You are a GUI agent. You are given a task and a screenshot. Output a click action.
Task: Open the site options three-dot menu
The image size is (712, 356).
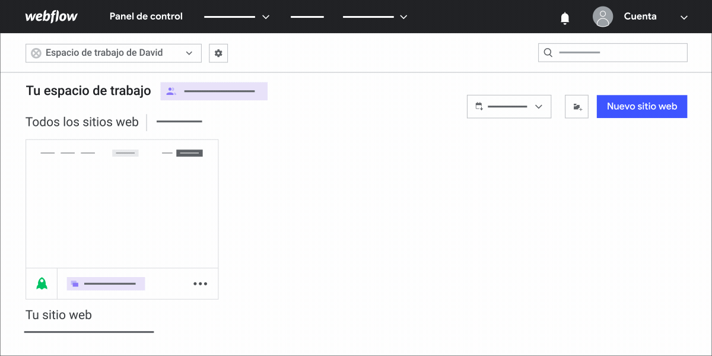tap(200, 283)
